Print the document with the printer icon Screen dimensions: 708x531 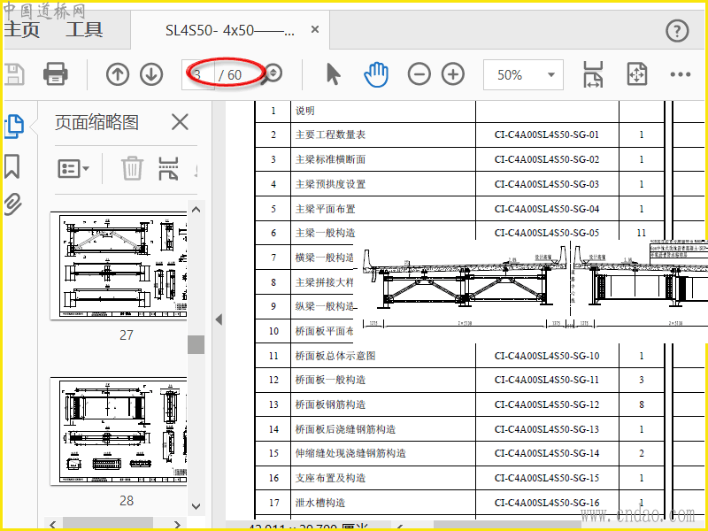pos(56,74)
